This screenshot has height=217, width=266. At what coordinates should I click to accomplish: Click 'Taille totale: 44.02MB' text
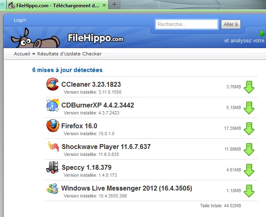221,206
